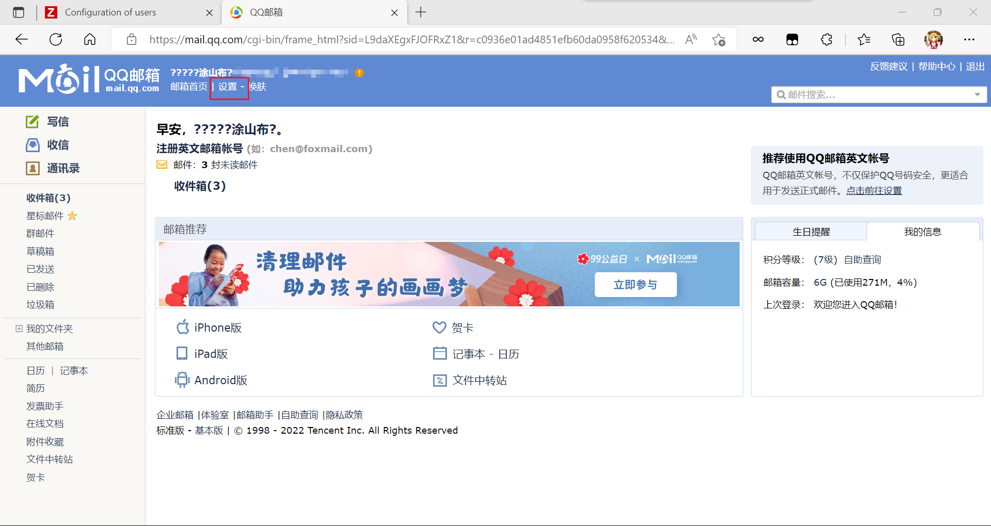Click the file transfer station icon
The width and height of the screenshot is (991, 526).
click(440, 380)
